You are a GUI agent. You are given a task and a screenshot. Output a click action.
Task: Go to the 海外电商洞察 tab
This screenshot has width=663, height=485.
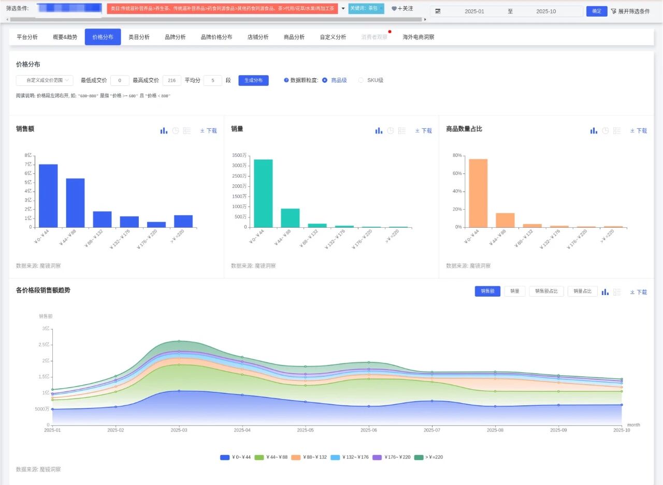(419, 37)
